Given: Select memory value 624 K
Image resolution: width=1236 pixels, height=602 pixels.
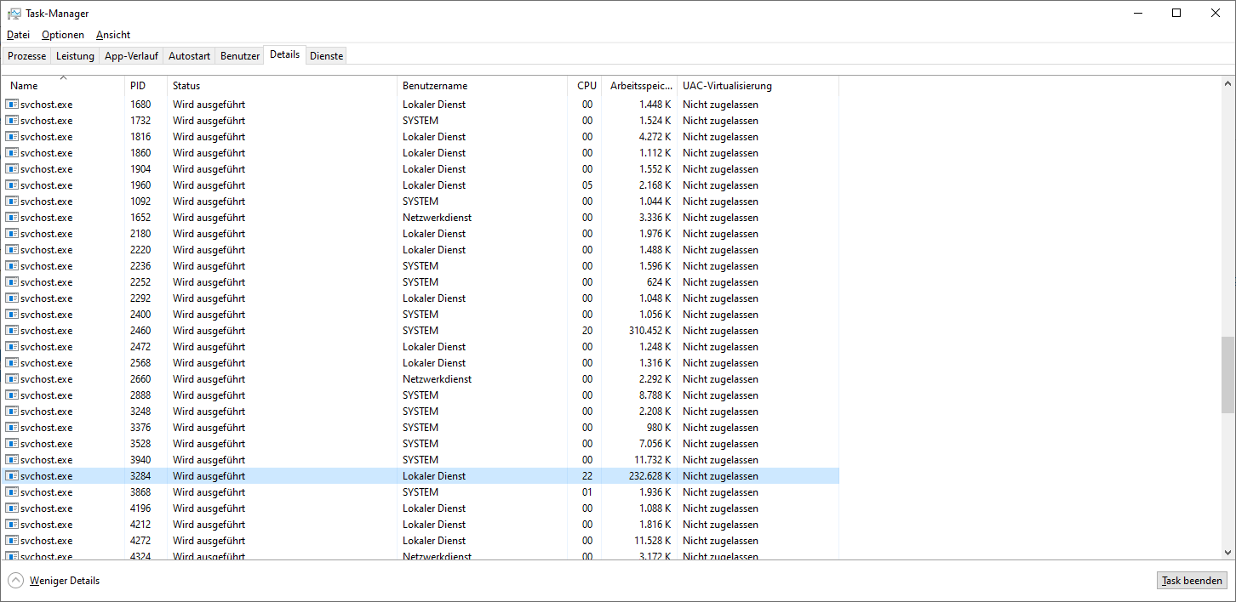Looking at the screenshot, I should click(x=659, y=282).
